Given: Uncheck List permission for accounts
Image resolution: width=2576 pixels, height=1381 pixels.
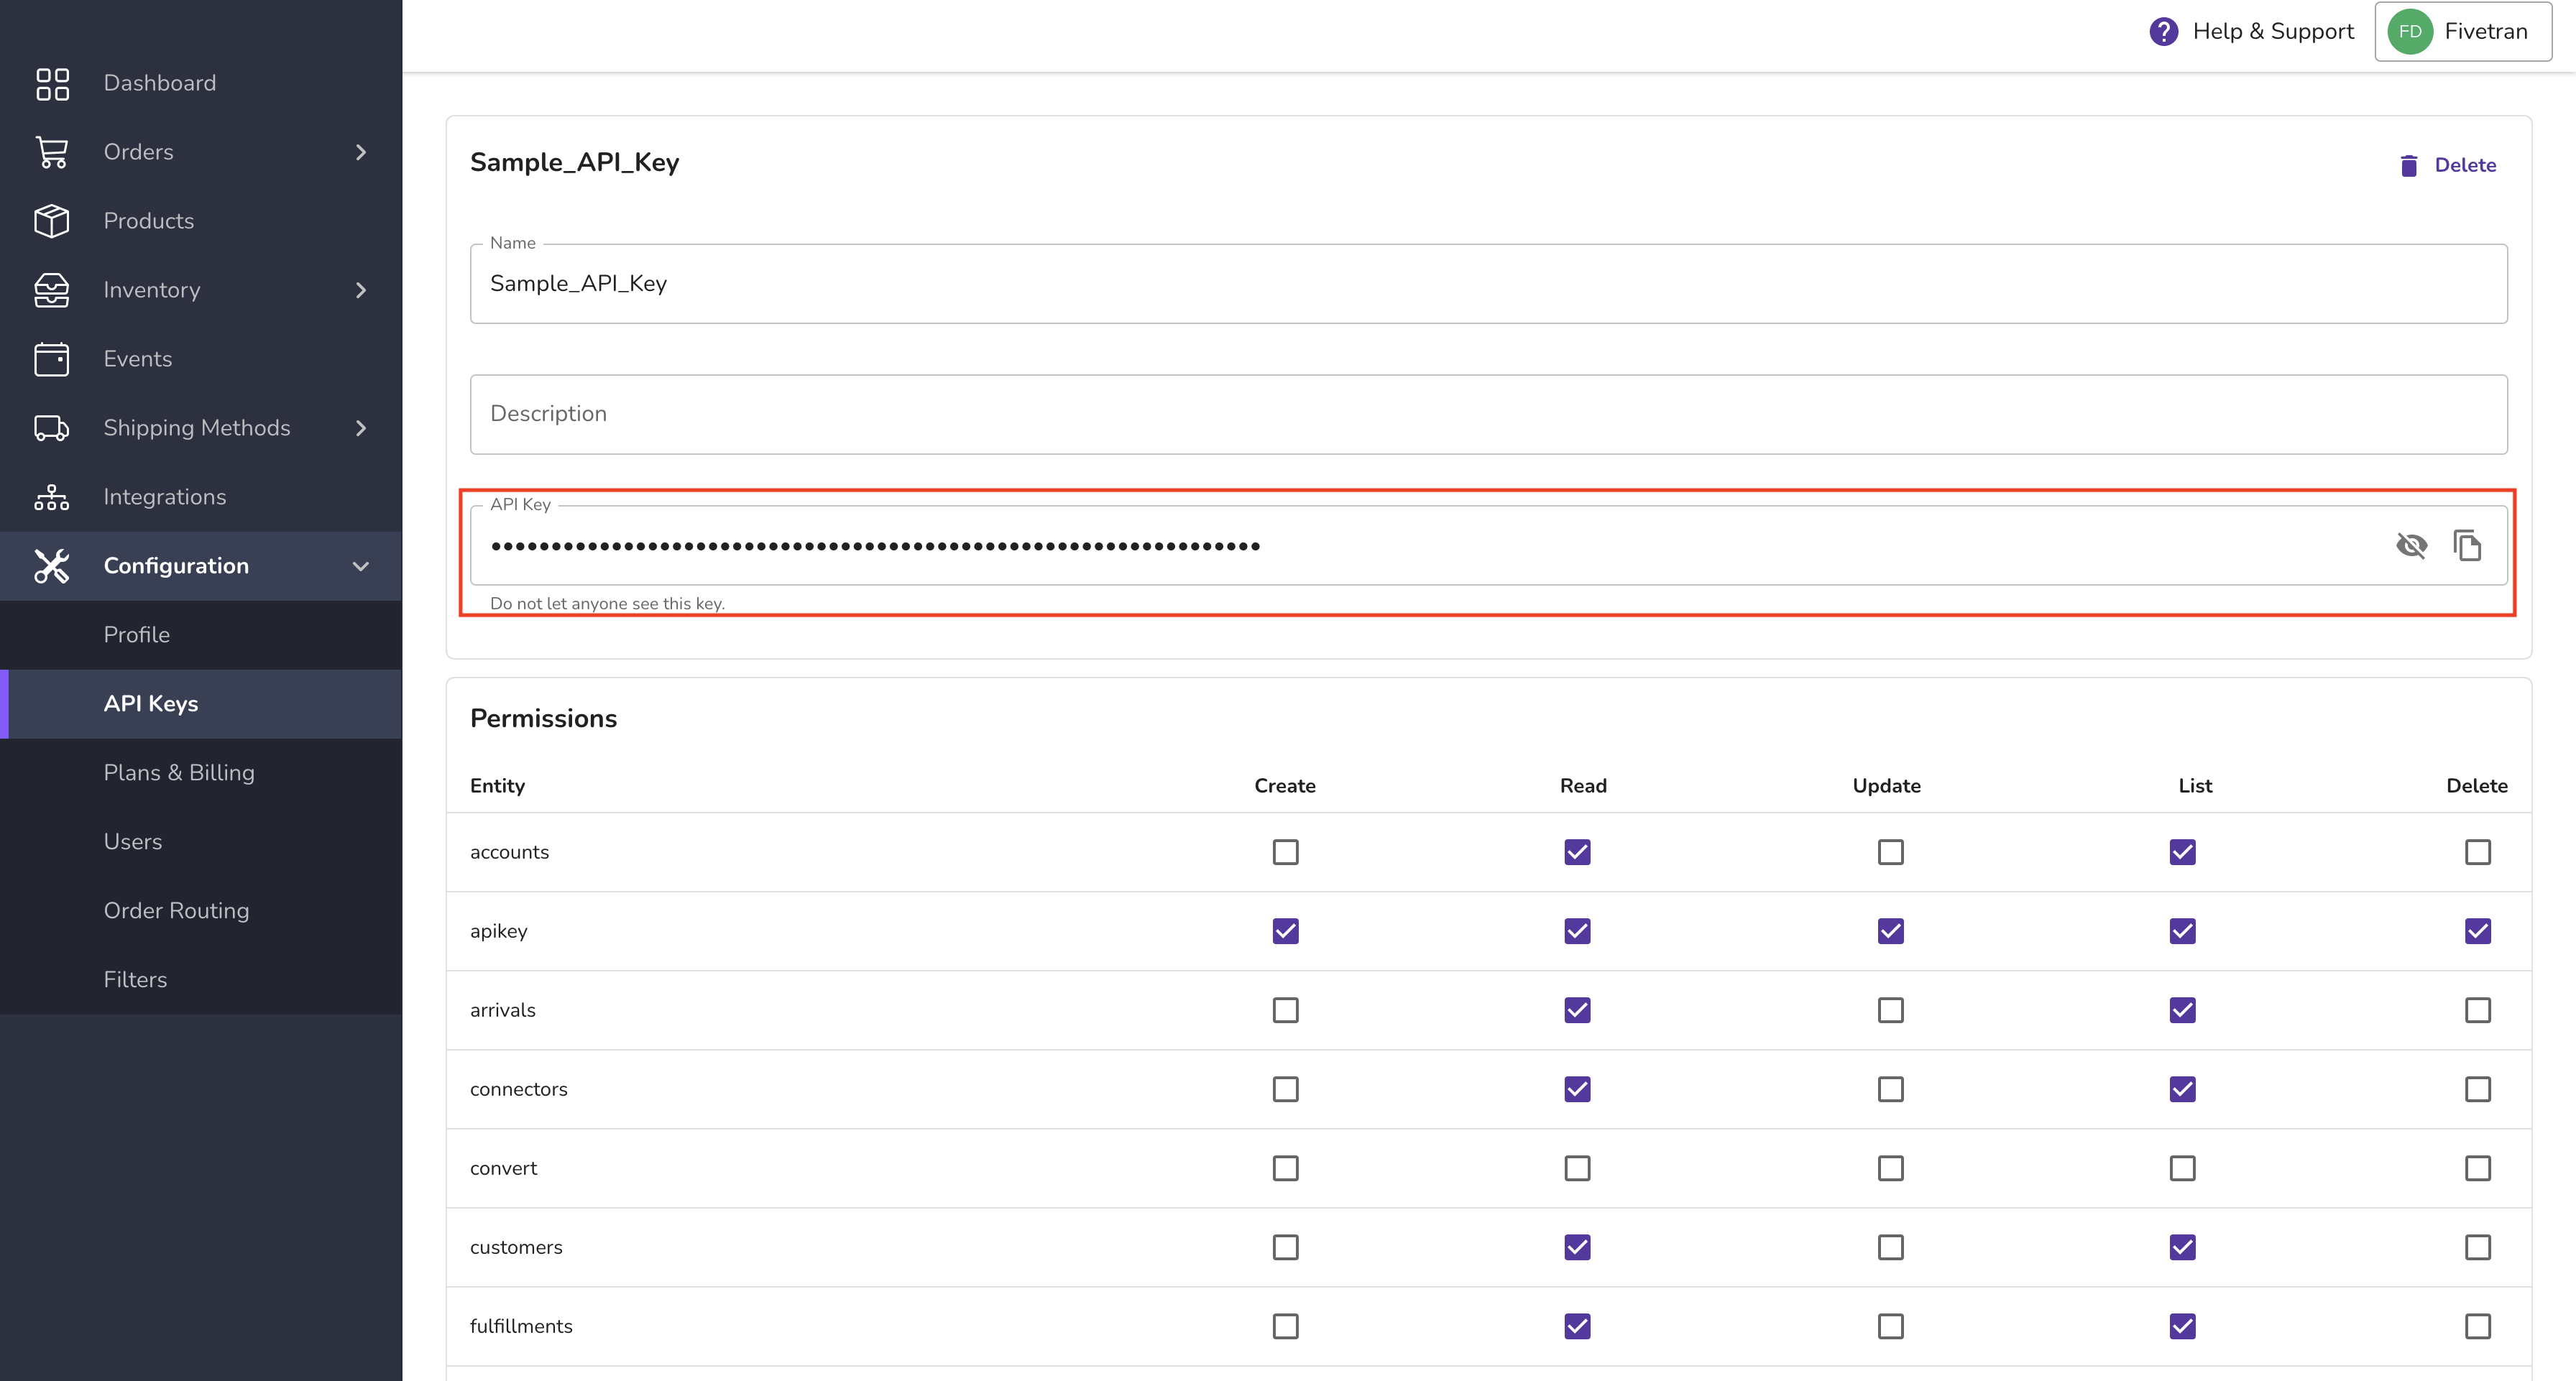Looking at the screenshot, I should click(x=2182, y=852).
